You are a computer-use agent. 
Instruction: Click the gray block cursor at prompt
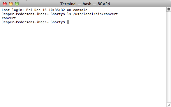[68, 22]
